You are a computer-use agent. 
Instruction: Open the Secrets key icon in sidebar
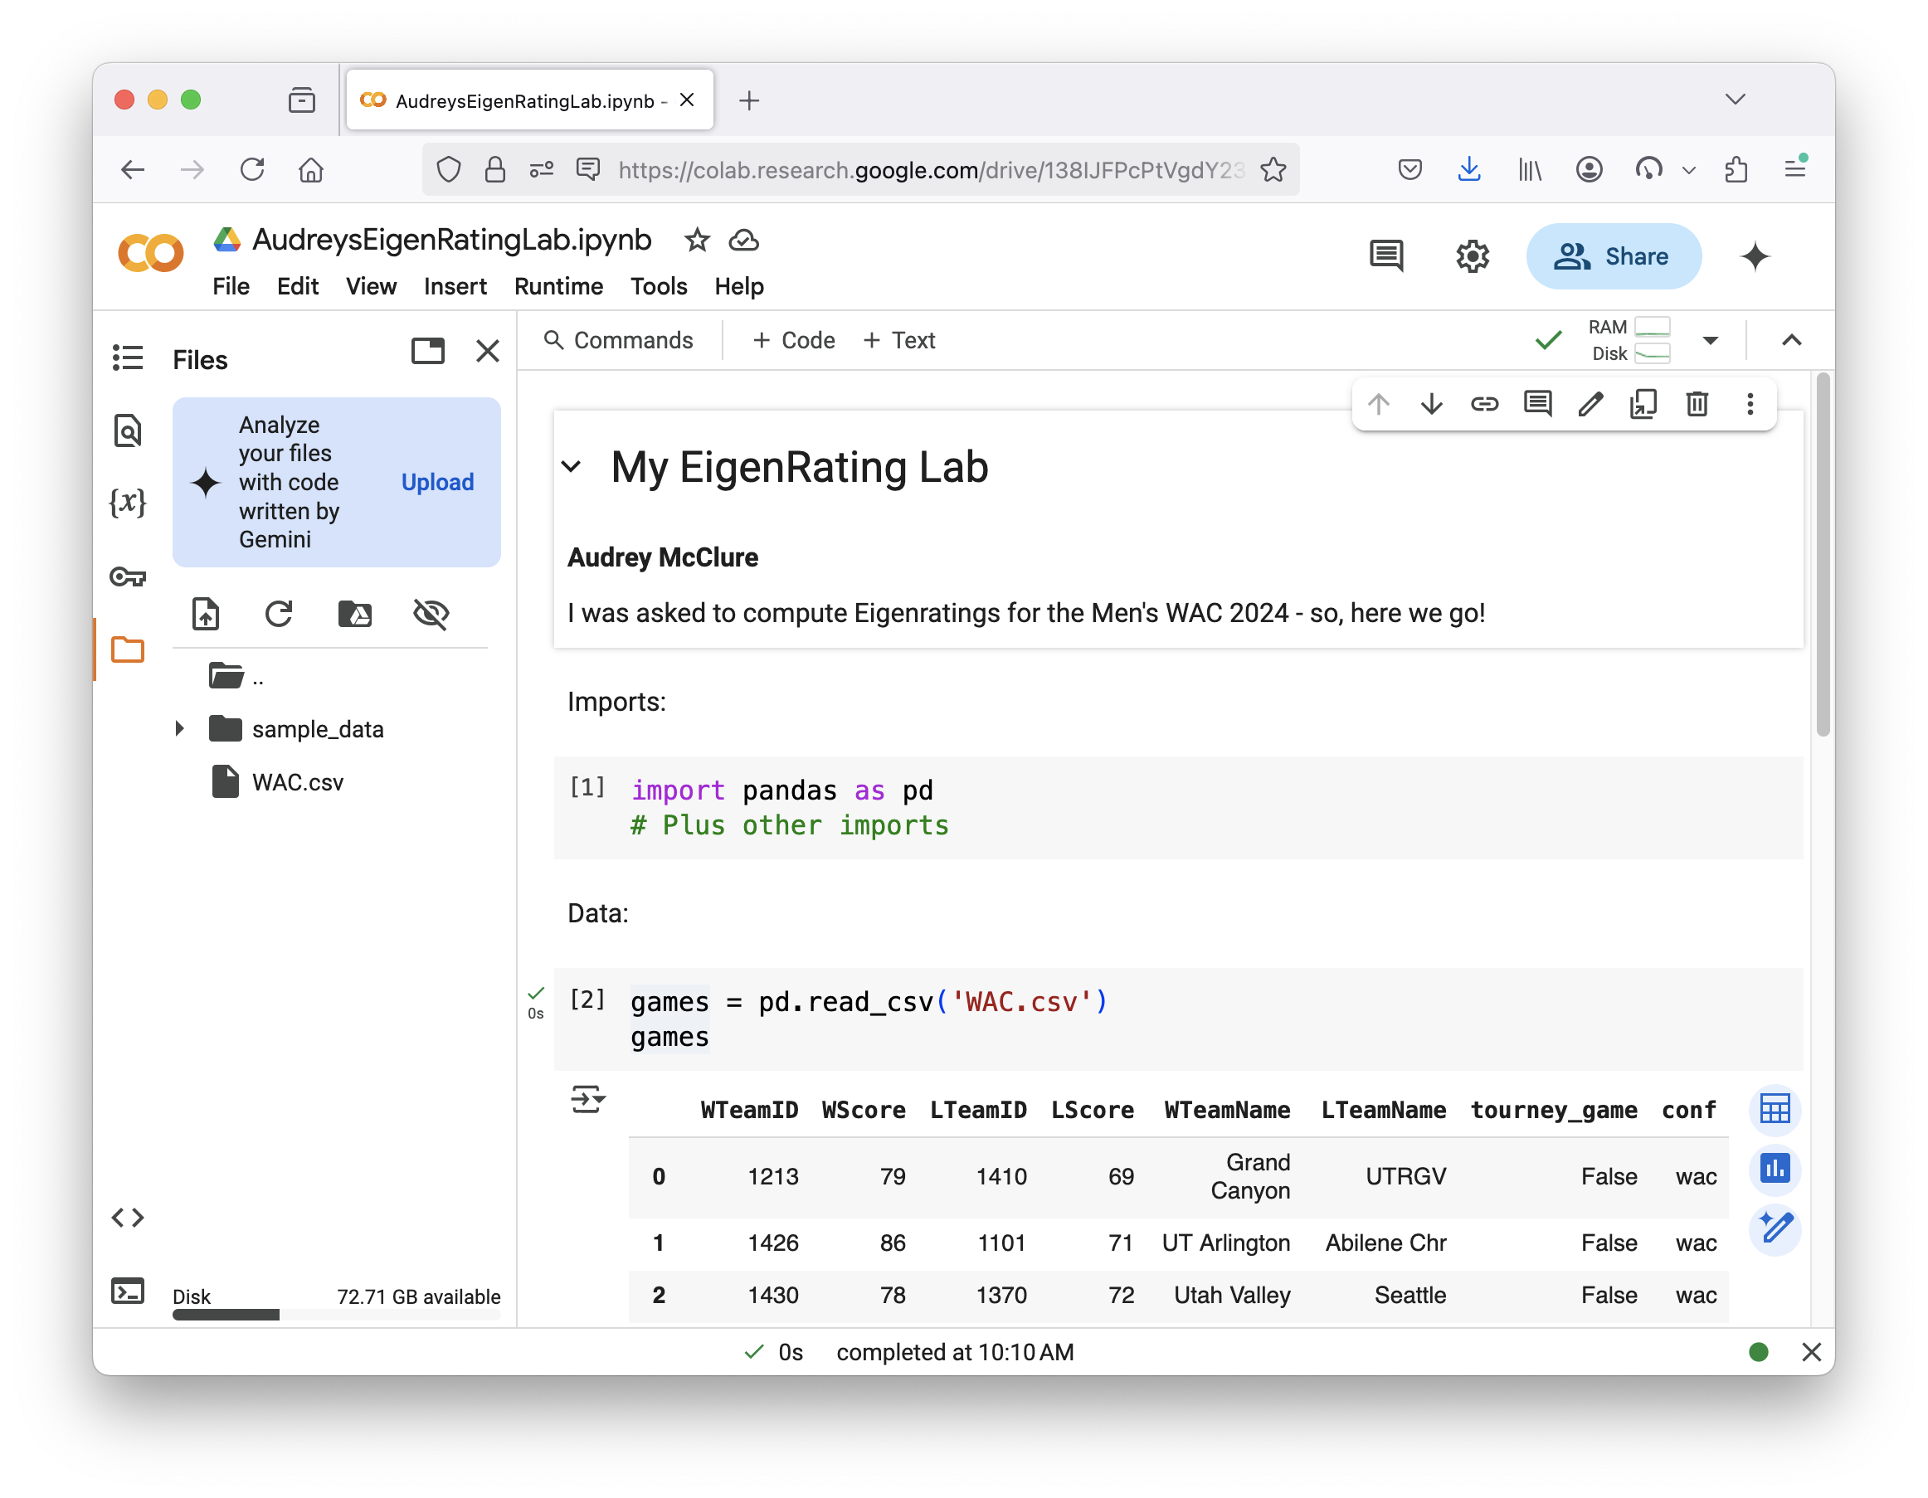[127, 576]
